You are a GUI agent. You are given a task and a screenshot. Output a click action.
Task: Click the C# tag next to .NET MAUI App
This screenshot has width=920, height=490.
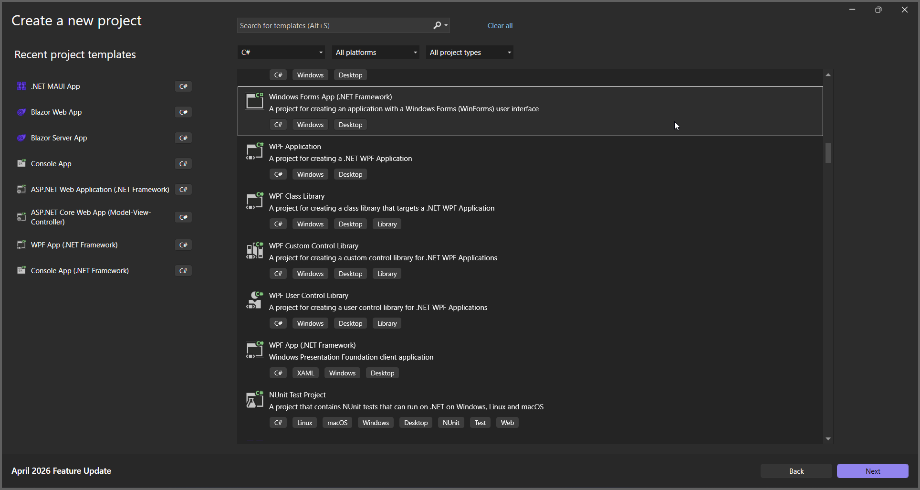click(x=183, y=86)
